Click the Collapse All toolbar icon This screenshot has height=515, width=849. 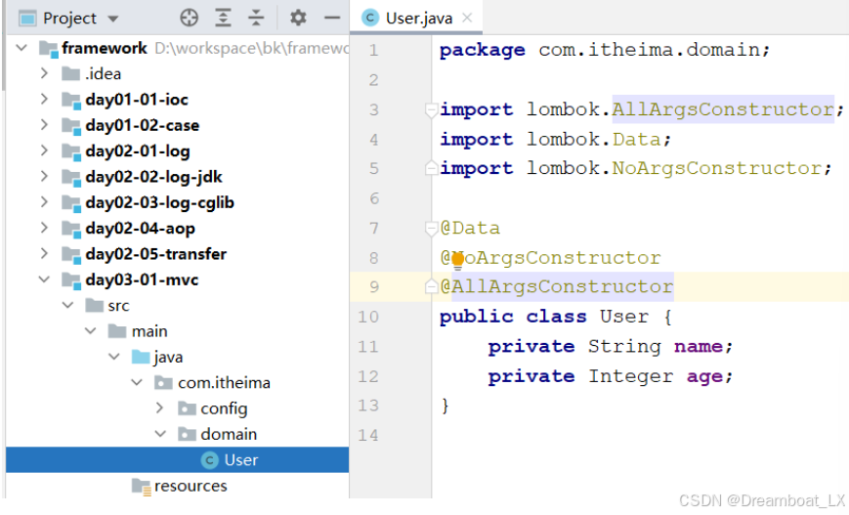click(x=256, y=18)
